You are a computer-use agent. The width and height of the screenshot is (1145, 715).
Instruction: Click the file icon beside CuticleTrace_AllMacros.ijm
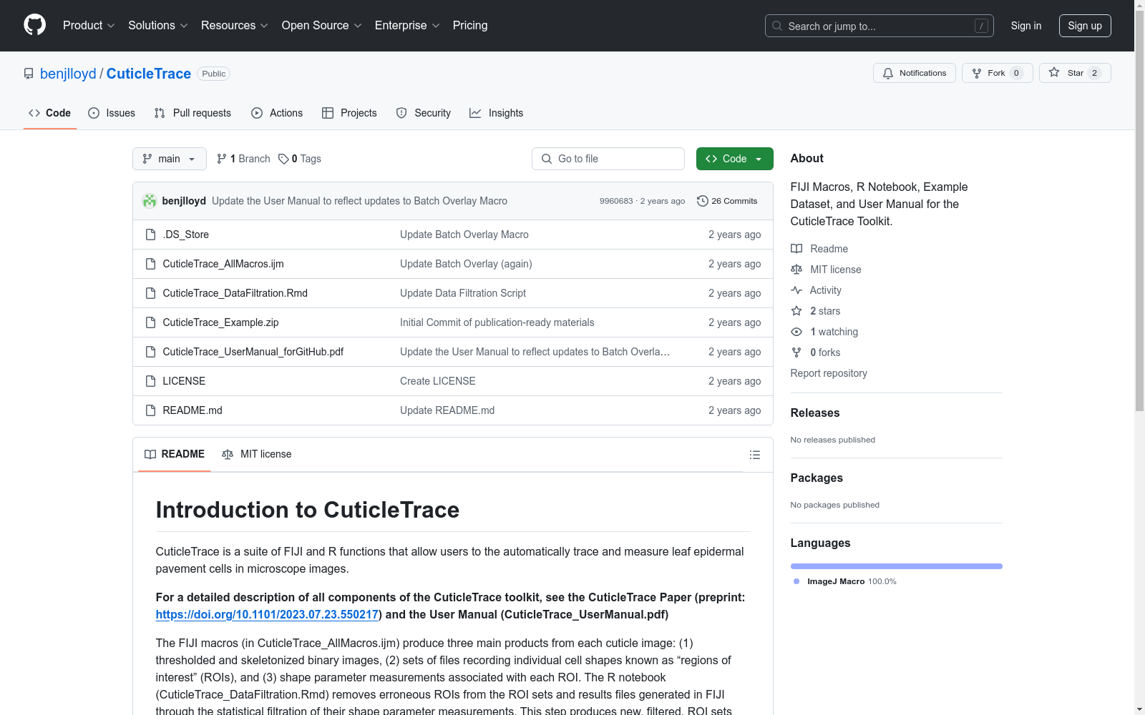click(x=150, y=264)
